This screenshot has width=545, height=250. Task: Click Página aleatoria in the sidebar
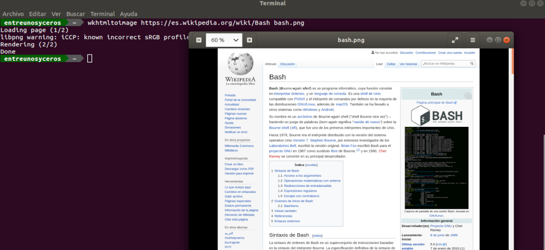coord(236,118)
